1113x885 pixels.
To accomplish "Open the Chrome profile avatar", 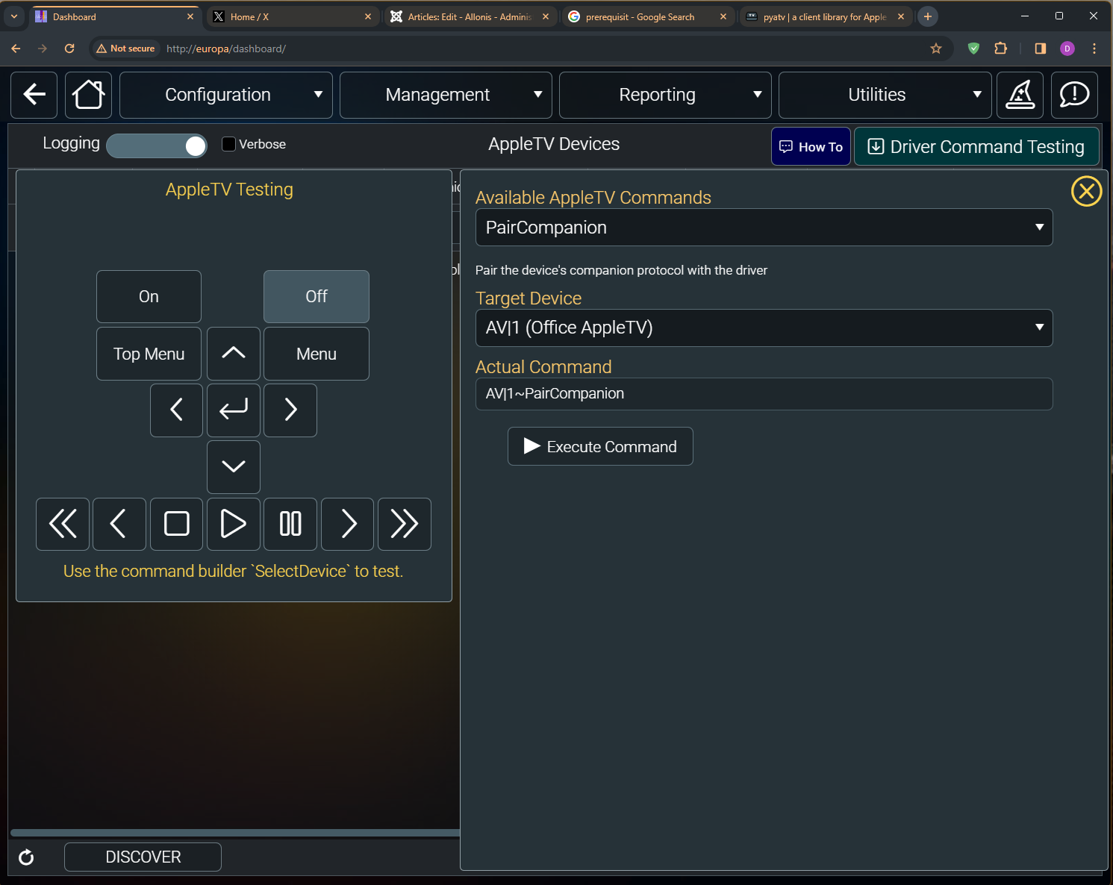I will pyautogui.click(x=1067, y=49).
